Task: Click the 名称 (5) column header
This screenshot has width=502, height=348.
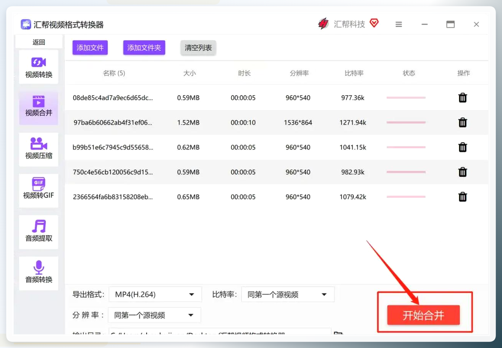Action: pyautogui.click(x=114, y=73)
